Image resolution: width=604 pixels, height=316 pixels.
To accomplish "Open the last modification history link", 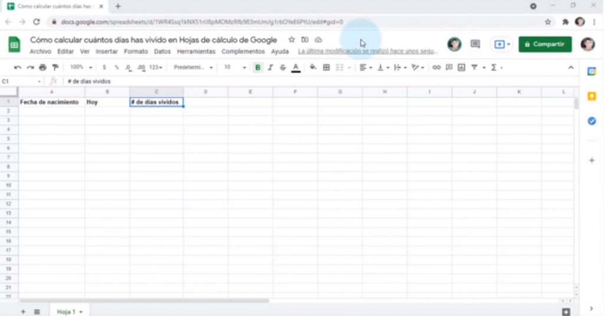I will click(x=359, y=52).
